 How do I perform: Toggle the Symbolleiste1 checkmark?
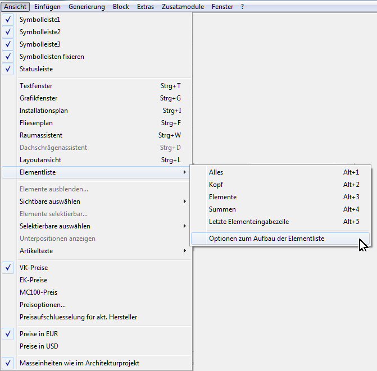coord(39,20)
